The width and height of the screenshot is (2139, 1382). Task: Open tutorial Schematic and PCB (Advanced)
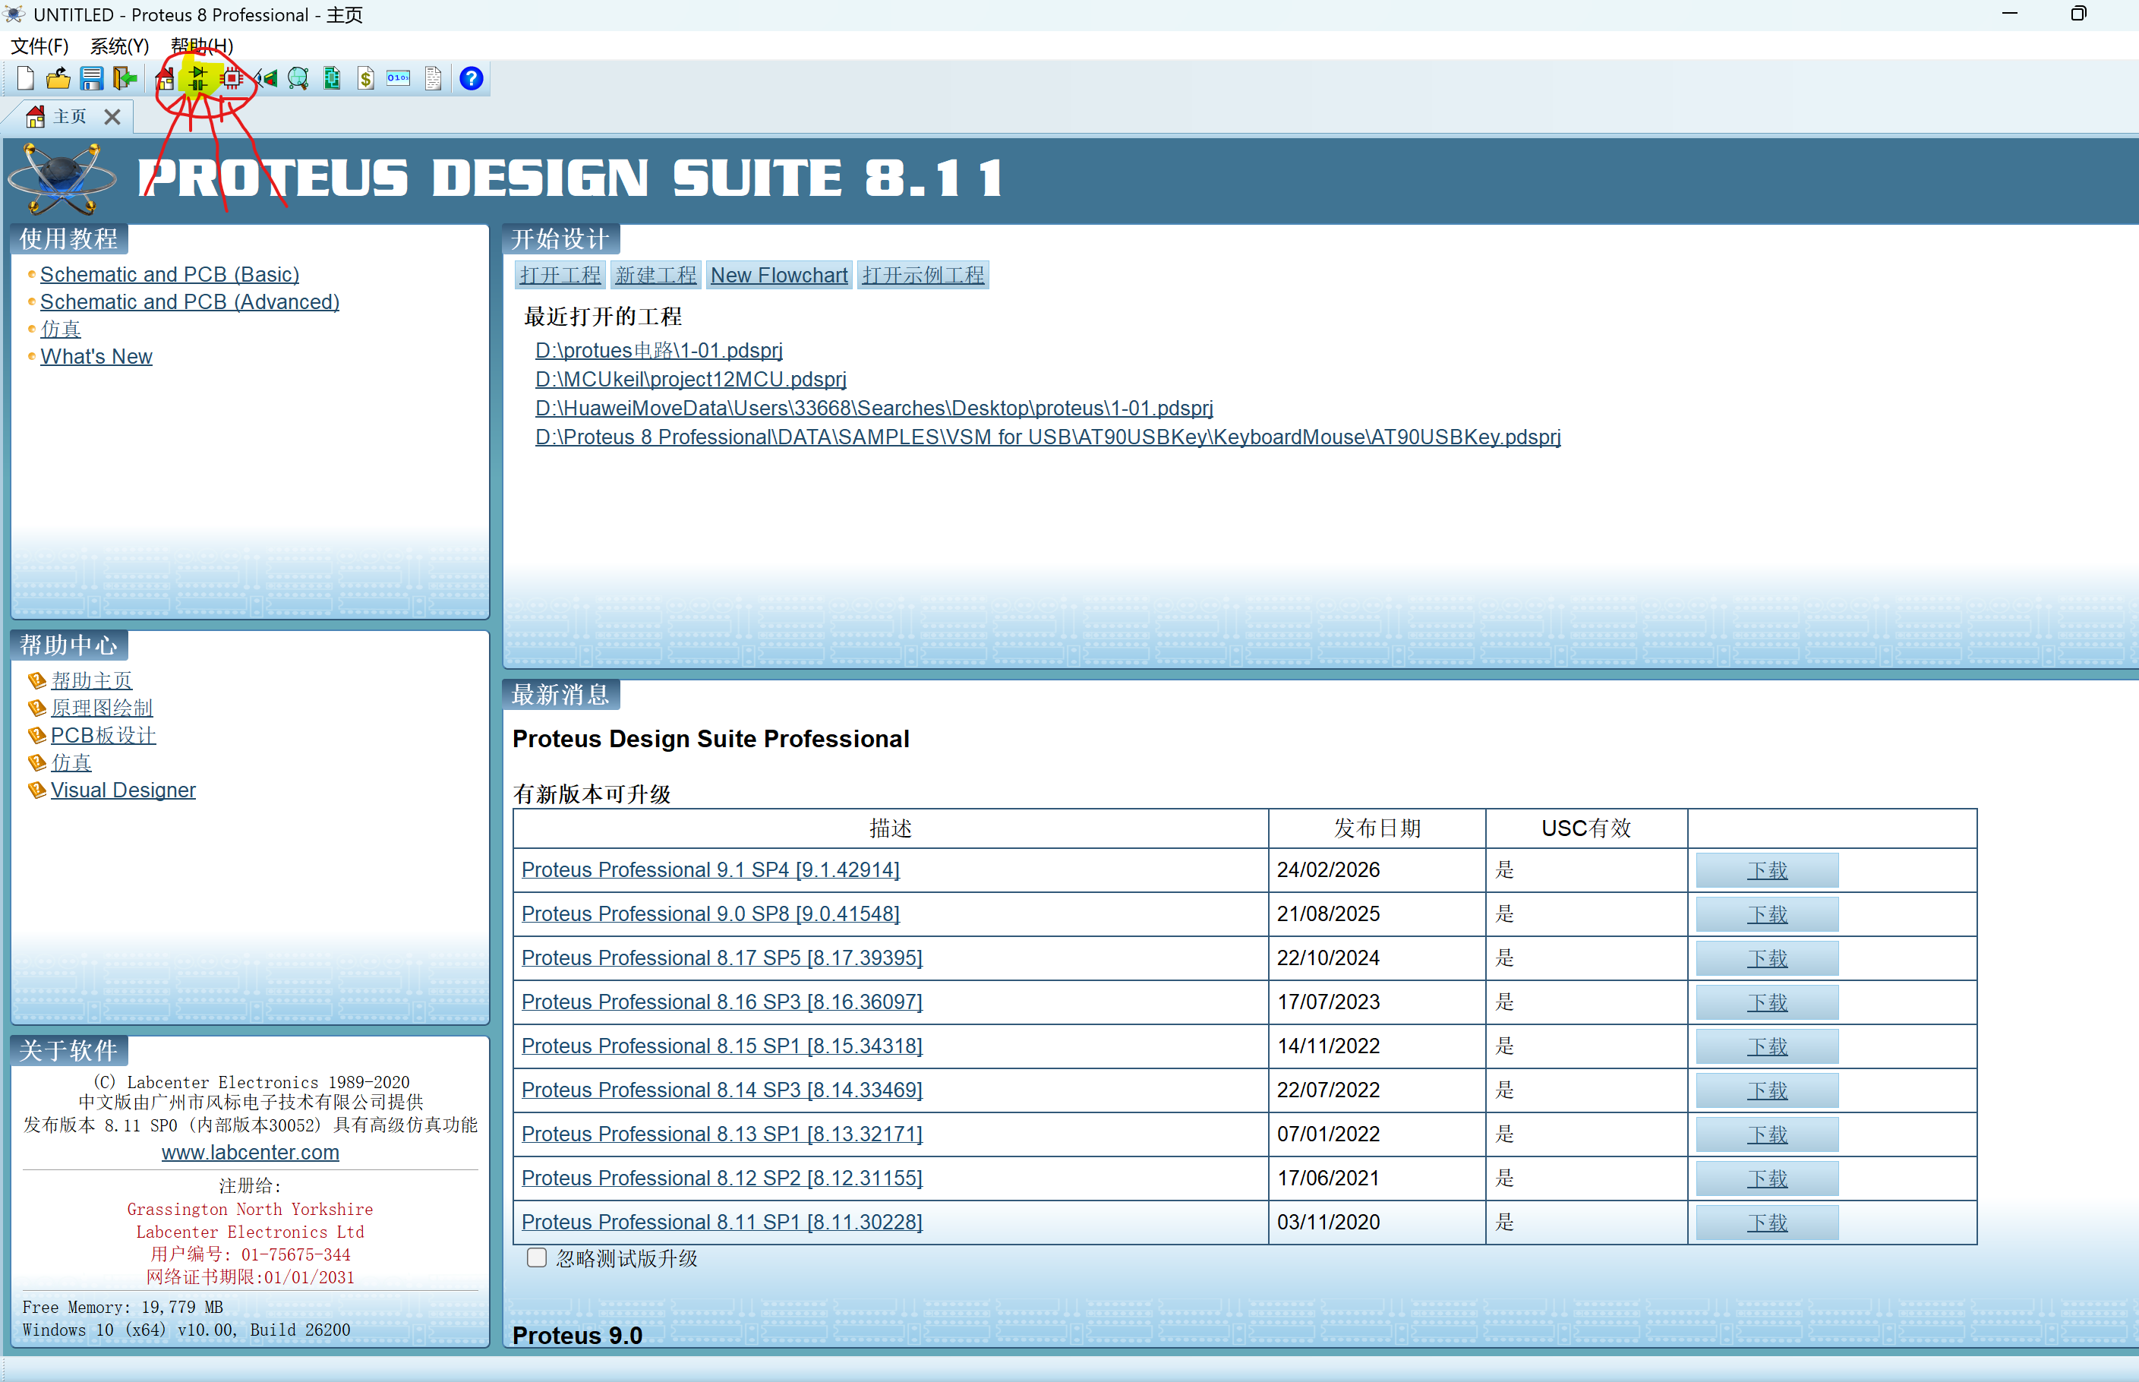(x=191, y=302)
